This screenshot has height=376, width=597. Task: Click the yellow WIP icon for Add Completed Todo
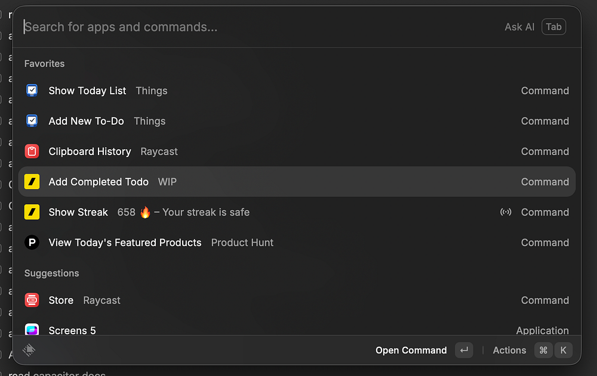tap(32, 182)
